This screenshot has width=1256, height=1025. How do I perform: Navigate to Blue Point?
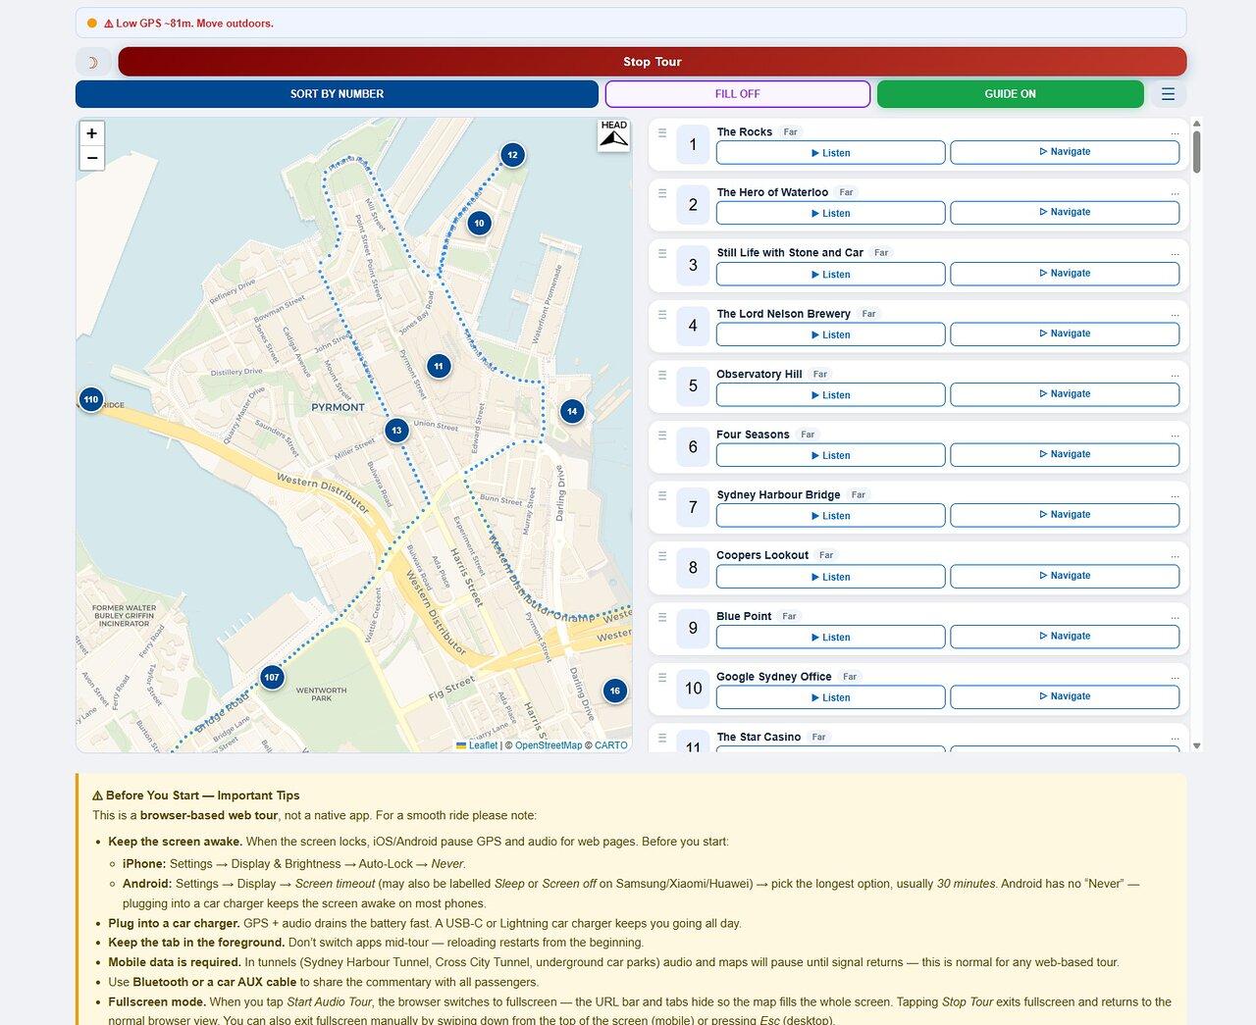point(1065,637)
